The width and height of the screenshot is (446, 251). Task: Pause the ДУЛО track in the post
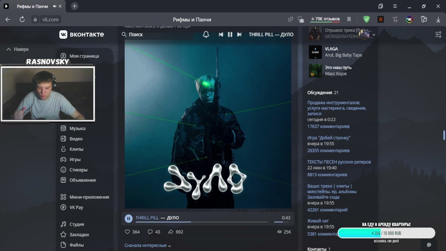coord(129,218)
